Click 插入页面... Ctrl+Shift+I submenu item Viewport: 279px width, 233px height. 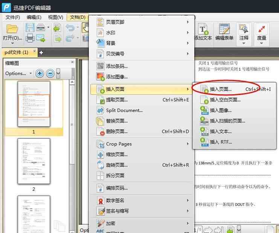235,89
